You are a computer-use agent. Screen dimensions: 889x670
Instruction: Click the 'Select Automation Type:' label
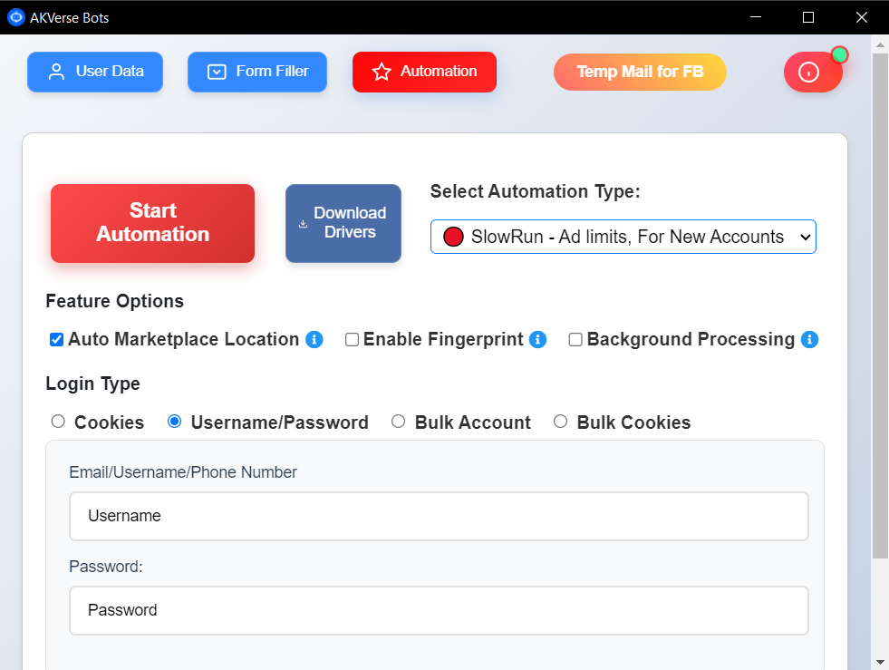click(536, 192)
